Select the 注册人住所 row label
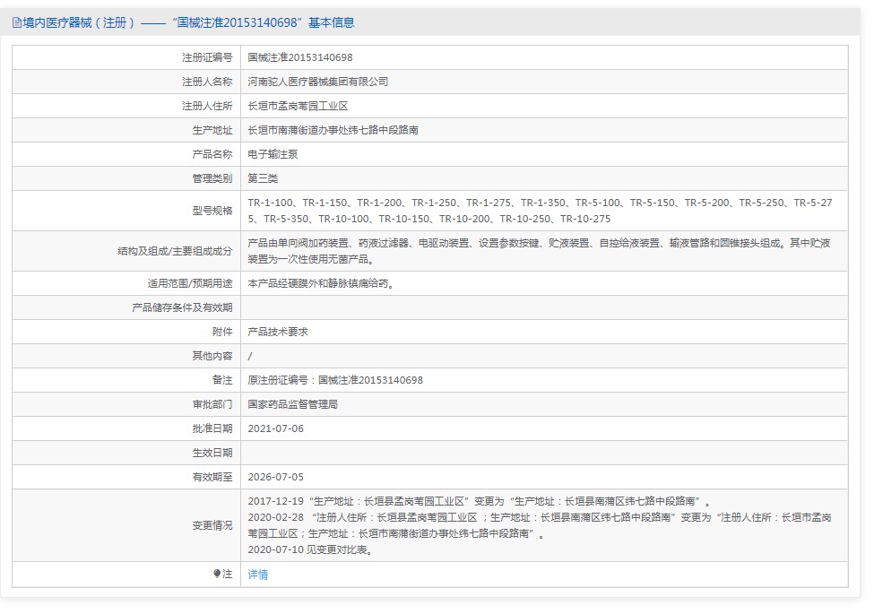The height and width of the screenshot is (614, 883). click(207, 106)
